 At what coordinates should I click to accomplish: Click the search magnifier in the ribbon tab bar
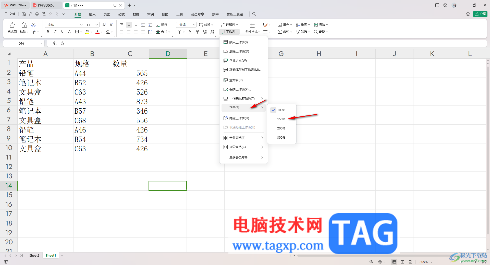254,14
